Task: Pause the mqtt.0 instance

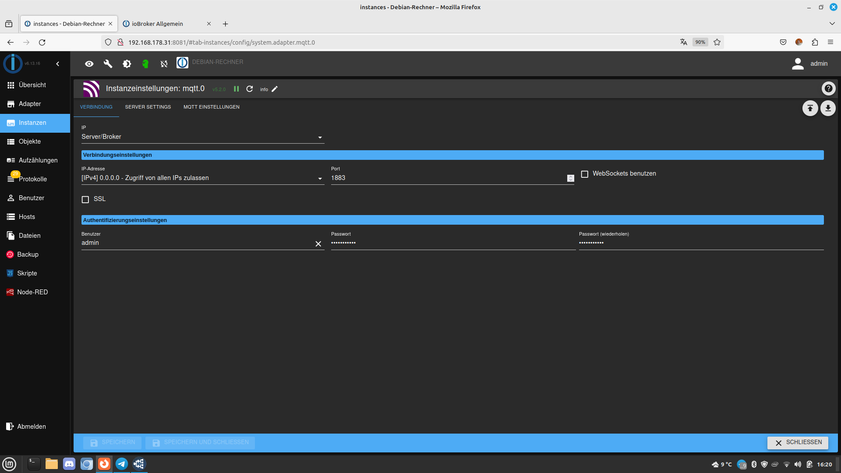Action: 237,89
